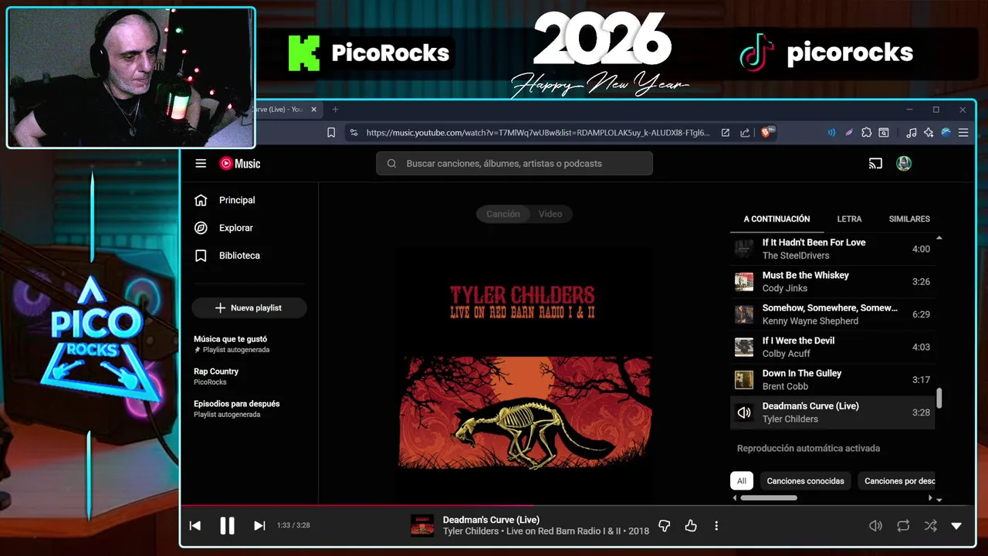This screenshot has width=988, height=556.
Task: Select the Letra lyrics tab
Action: pyautogui.click(x=849, y=219)
